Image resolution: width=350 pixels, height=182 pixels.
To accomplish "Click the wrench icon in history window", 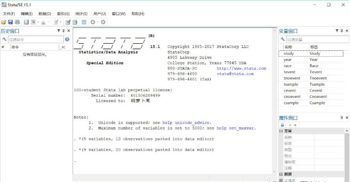I will click(x=4, y=39).
